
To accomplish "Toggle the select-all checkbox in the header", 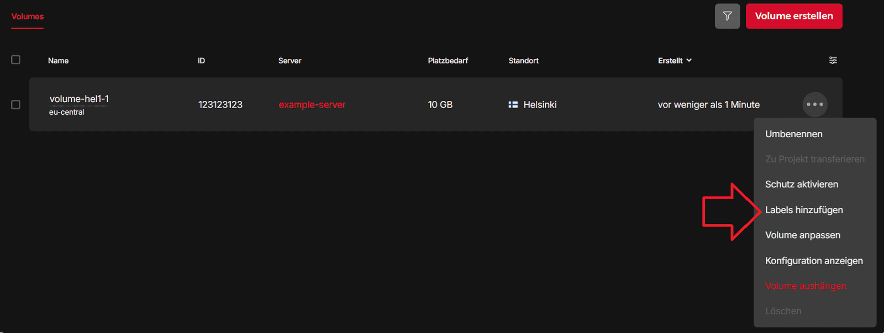I will tap(16, 60).
